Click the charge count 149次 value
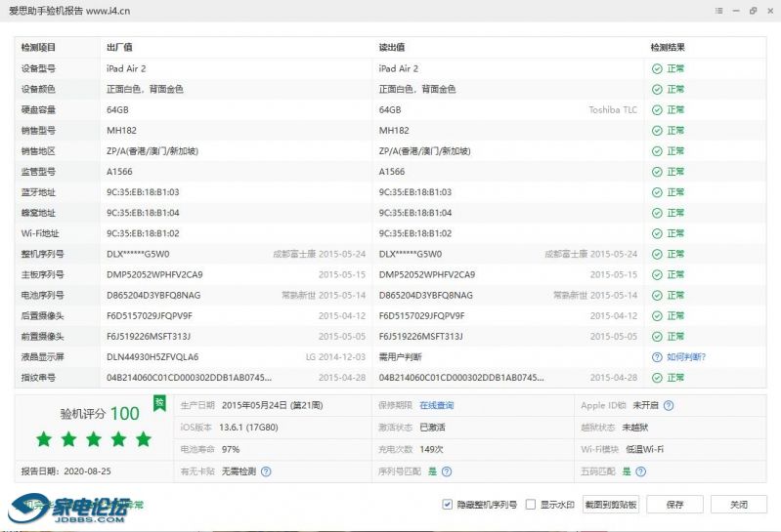Screen dimensions: 781x532 coord(431,449)
